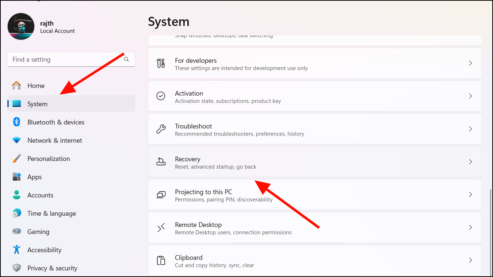Select Time & language in the sidebar
Screen dimensions: 493x277
[51, 213]
